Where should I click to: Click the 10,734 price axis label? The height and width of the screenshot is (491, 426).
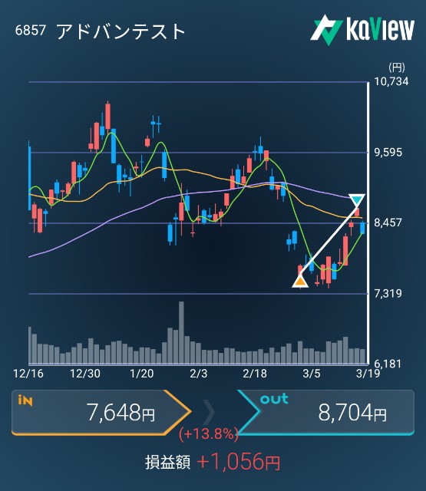[x=391, y=82]
